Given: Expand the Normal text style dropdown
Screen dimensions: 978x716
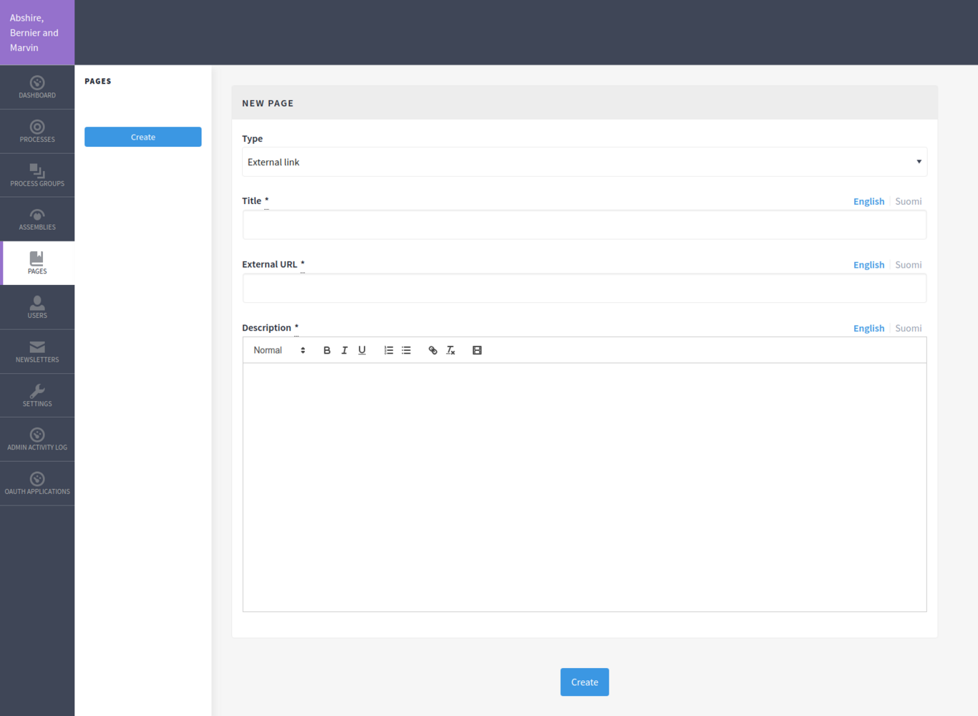Looking at the screenshot, I should click(x=279, y=350).
